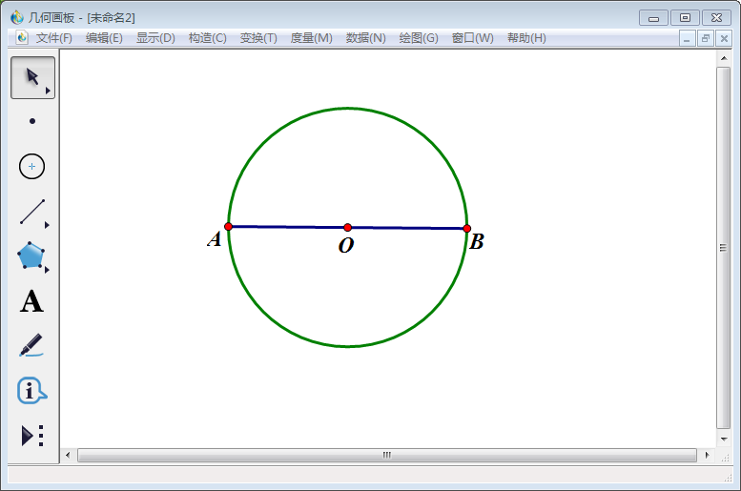Select the Marker pen tool
The width and height of the screenshot is (741, 491).
(x=31, y=345)
